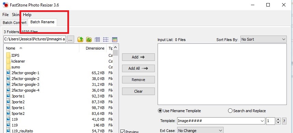
Task: Select the 2factor-google-1 image file
Action: 25,73
